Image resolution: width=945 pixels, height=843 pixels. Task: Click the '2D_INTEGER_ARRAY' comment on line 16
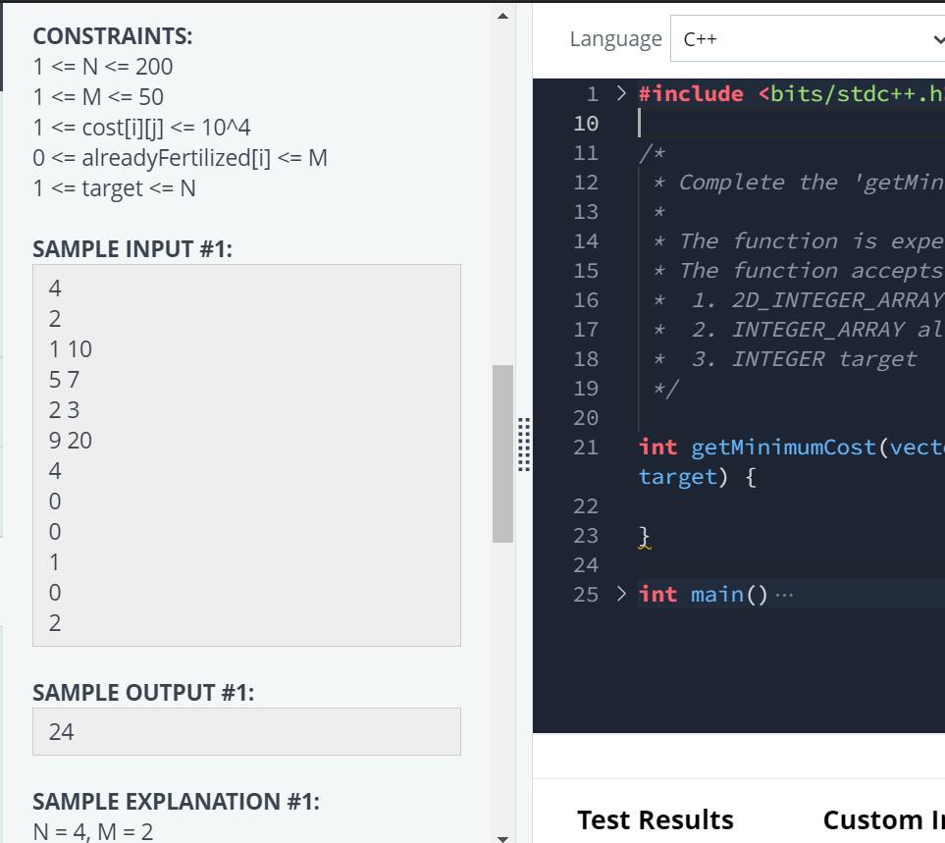tap(838, 300)
